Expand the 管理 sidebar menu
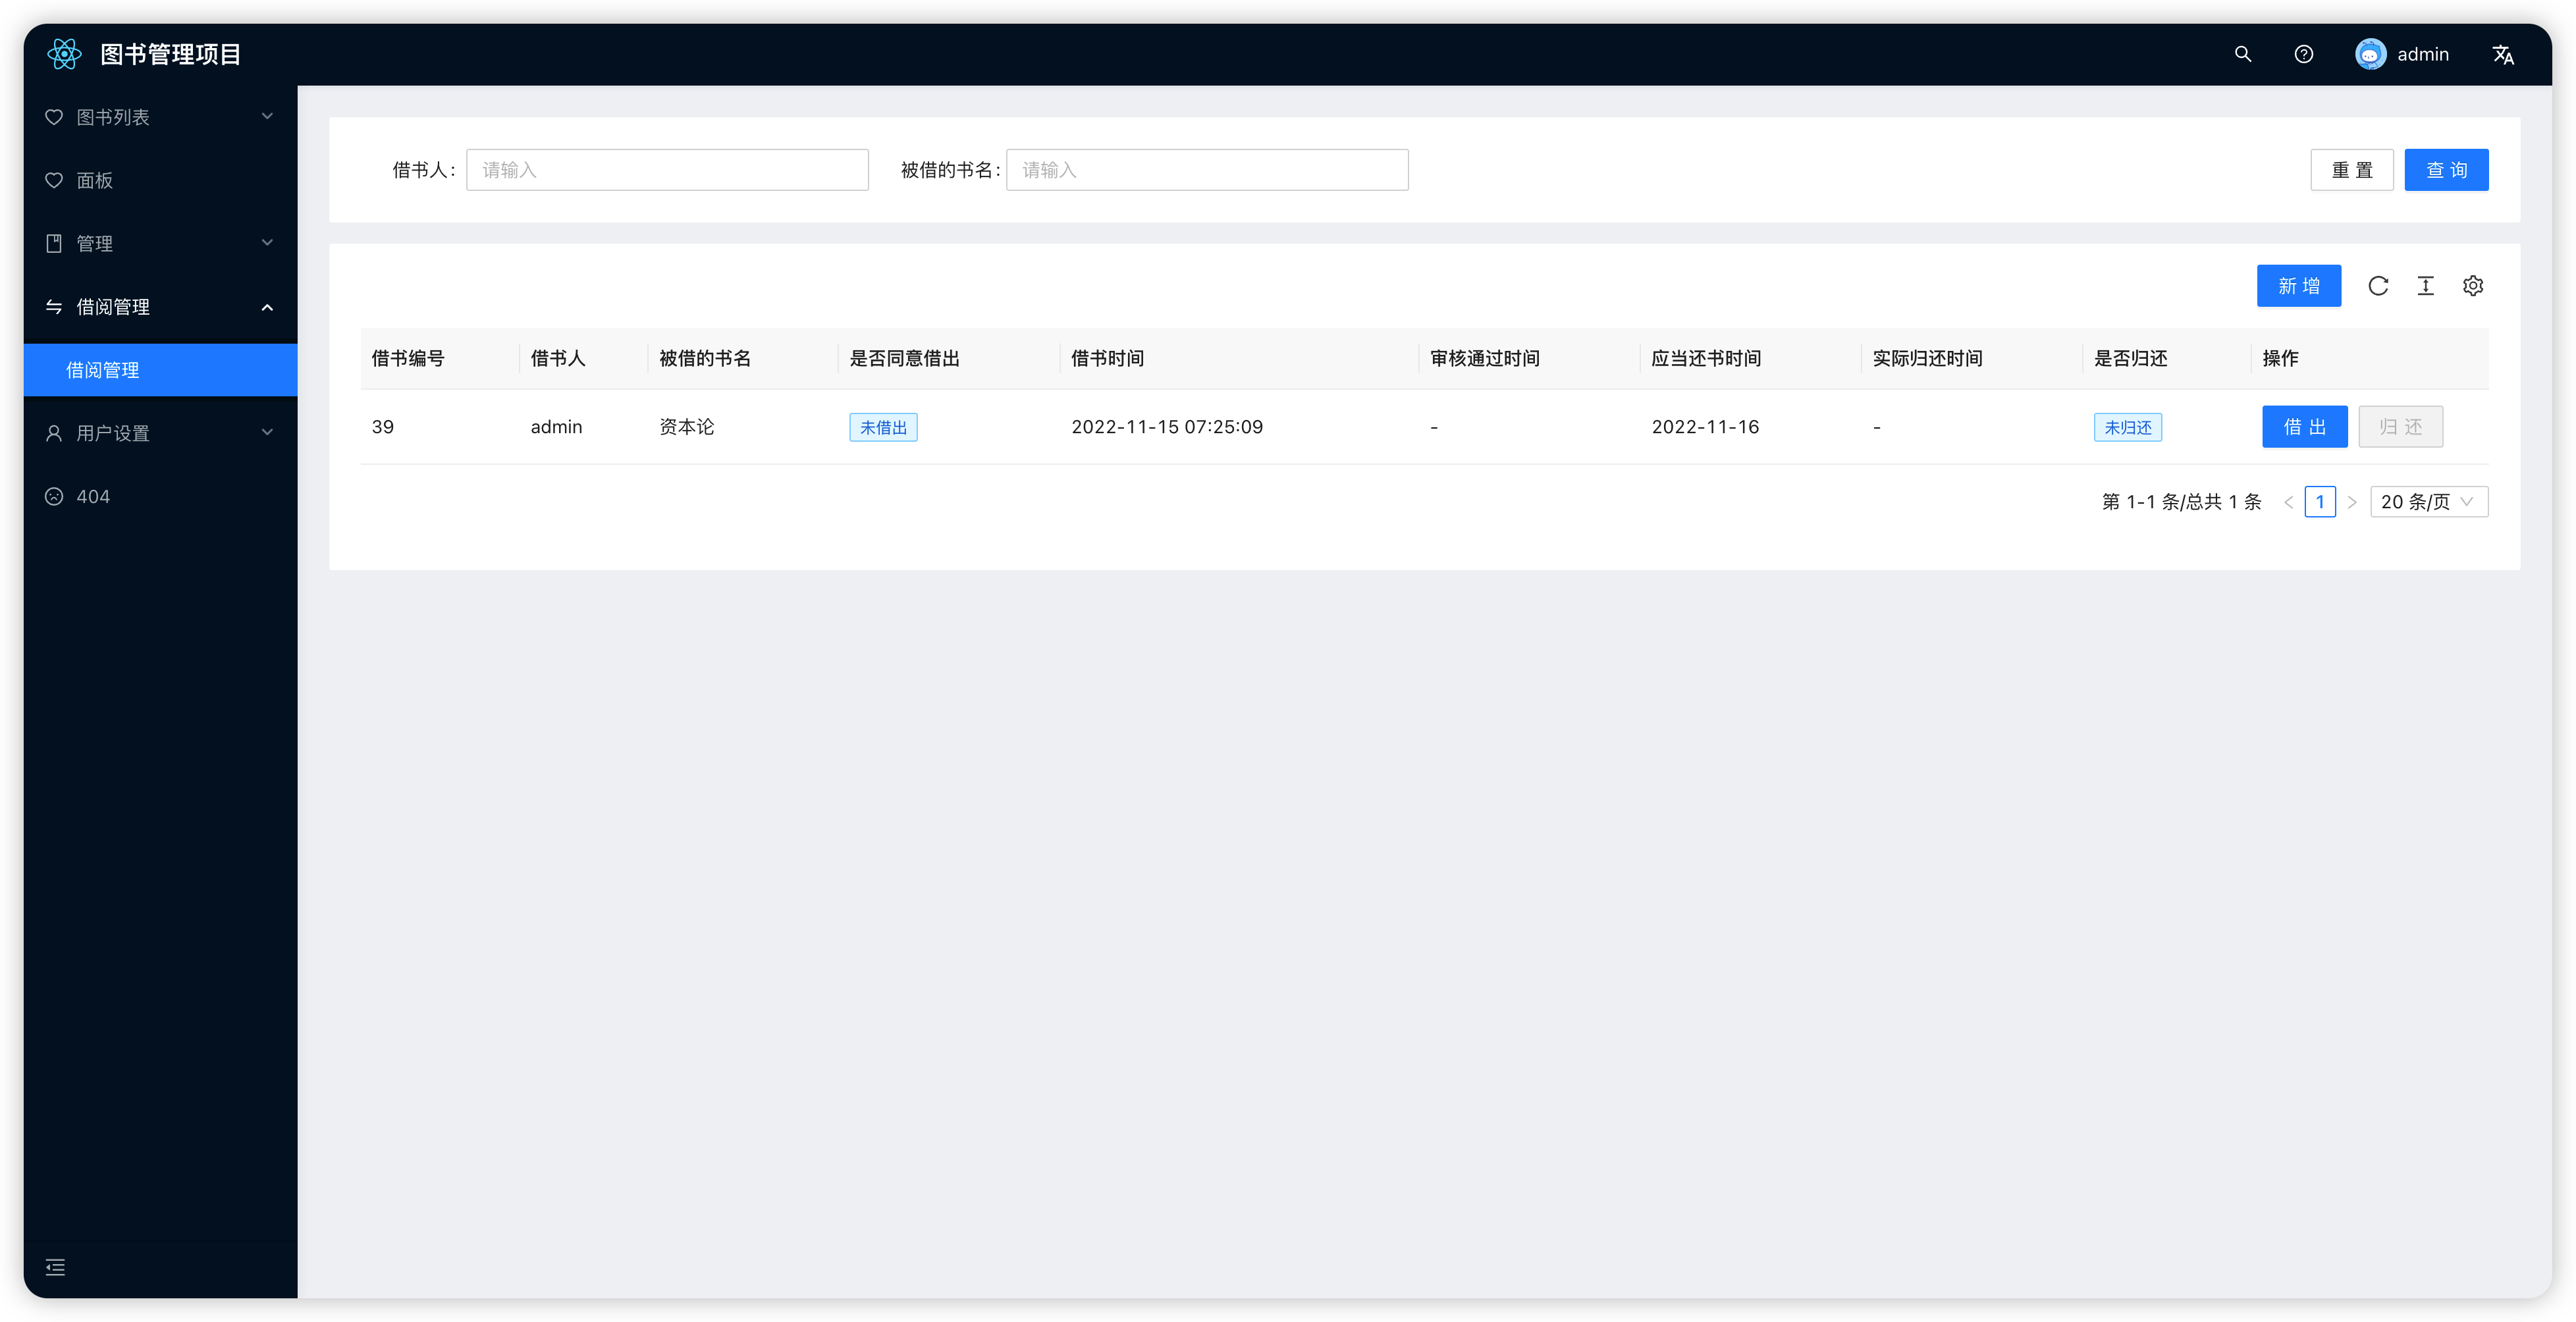The height and width of the screenshot is (1322, 2576). pos(160,243)
